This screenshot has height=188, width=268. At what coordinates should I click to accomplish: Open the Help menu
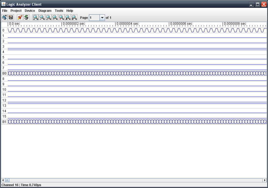coord(70,10)
